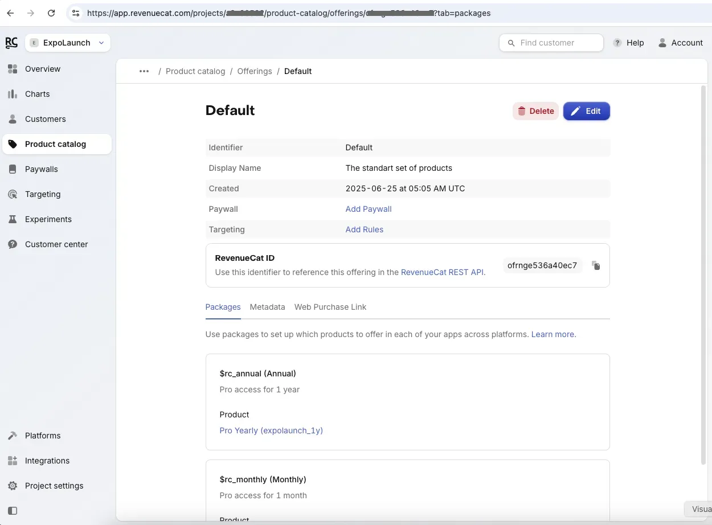Screen dimensions: 712x525
Task: Open the Pro Yearly (expolaunch_1y) product
Action: point(271,430)
